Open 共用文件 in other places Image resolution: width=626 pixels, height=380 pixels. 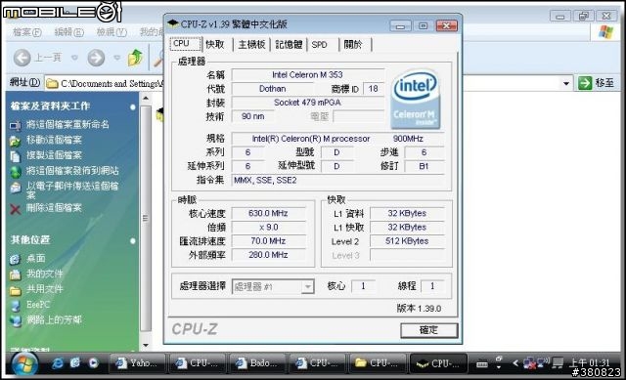[45, 289]
